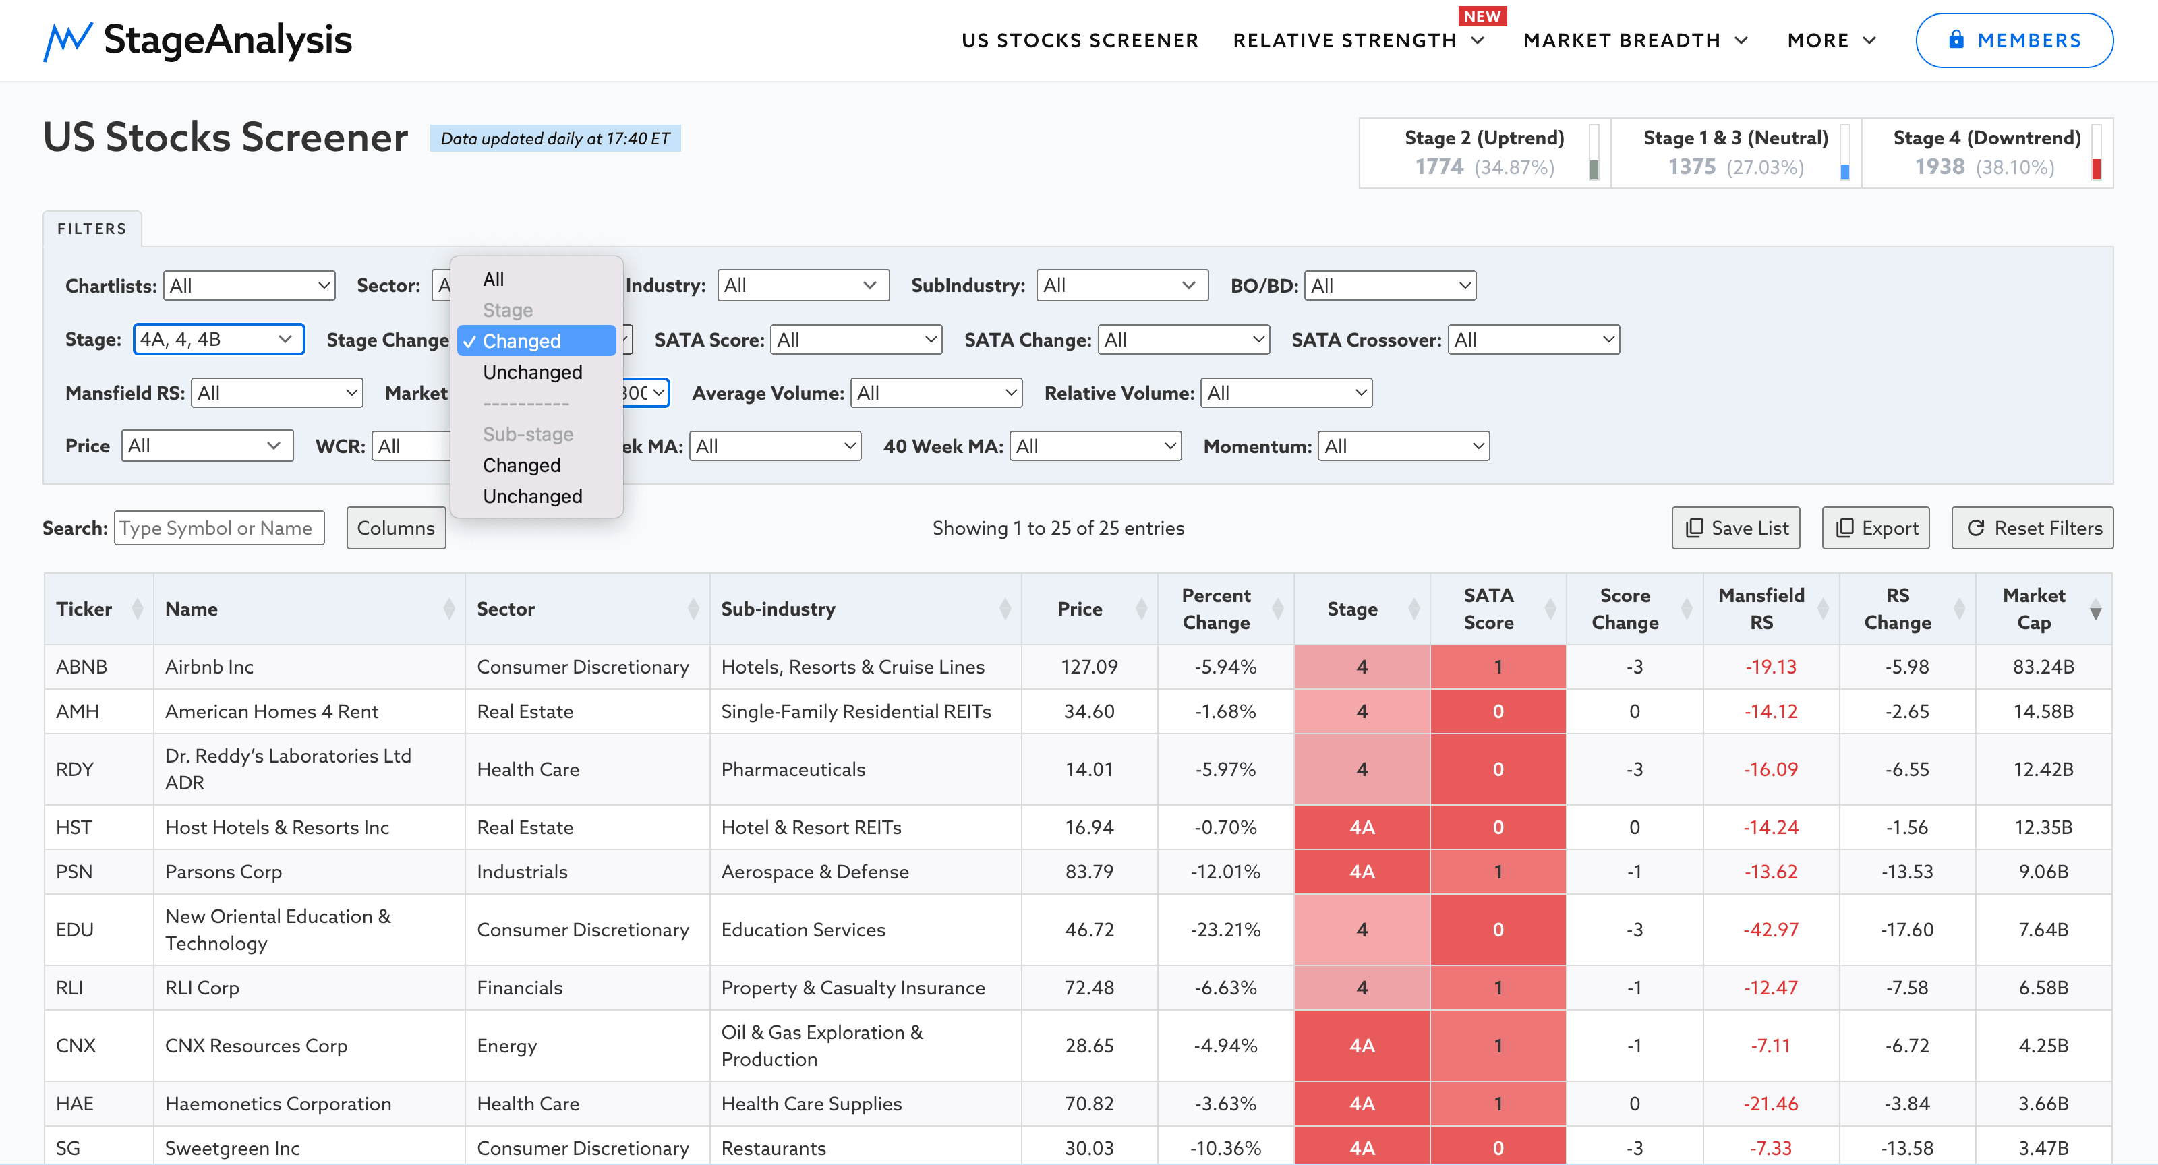Image resolution: width=2158 pixels, height=1165 pixels.
Task: Click RLI Corp market cap 6.58B
Action: click(2043, 988)
